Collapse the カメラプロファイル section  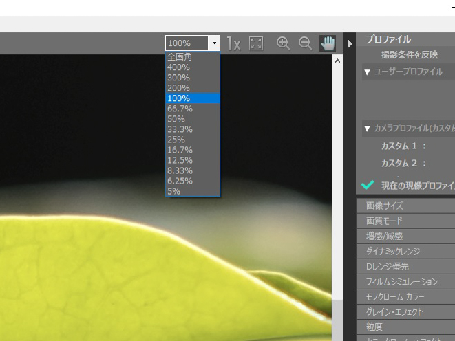point(367,129)
